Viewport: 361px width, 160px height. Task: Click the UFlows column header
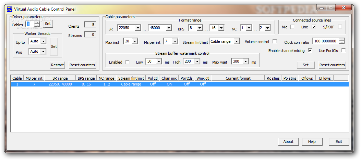pyautogui.click(x=325, y=78)
